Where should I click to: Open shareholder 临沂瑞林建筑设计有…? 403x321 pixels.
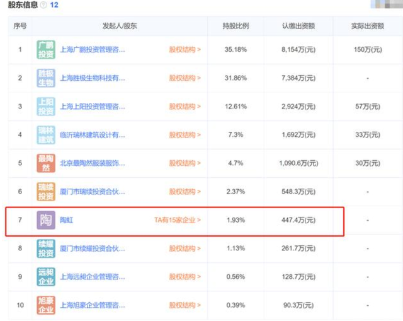[x=93, y=134]
